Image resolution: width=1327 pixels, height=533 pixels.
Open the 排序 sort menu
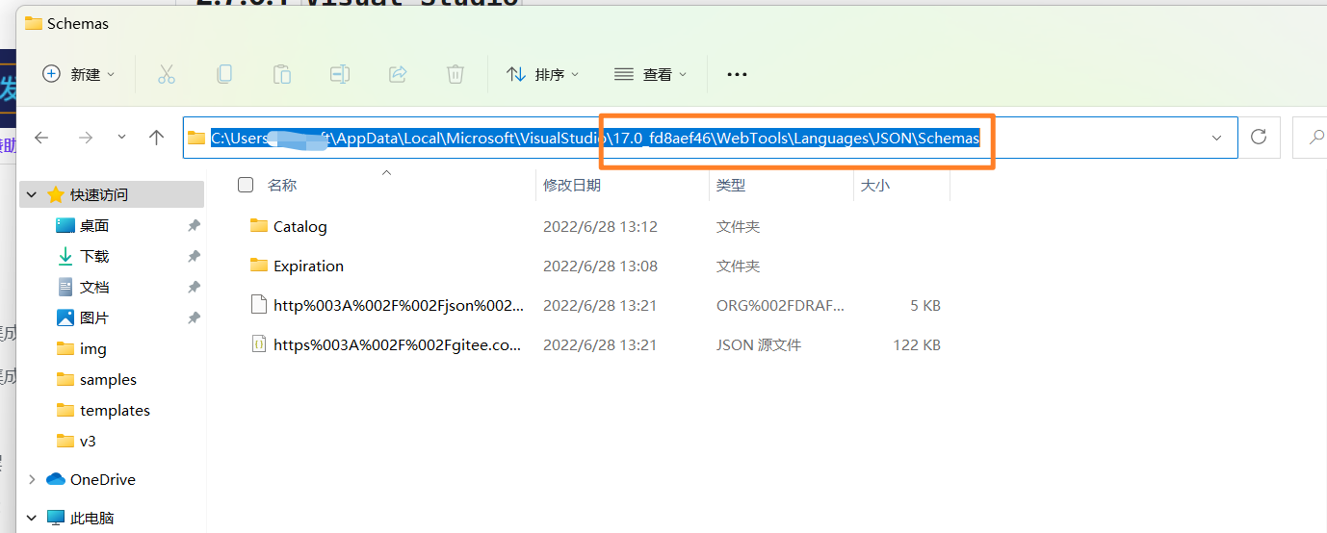click(x=543, y=74)
